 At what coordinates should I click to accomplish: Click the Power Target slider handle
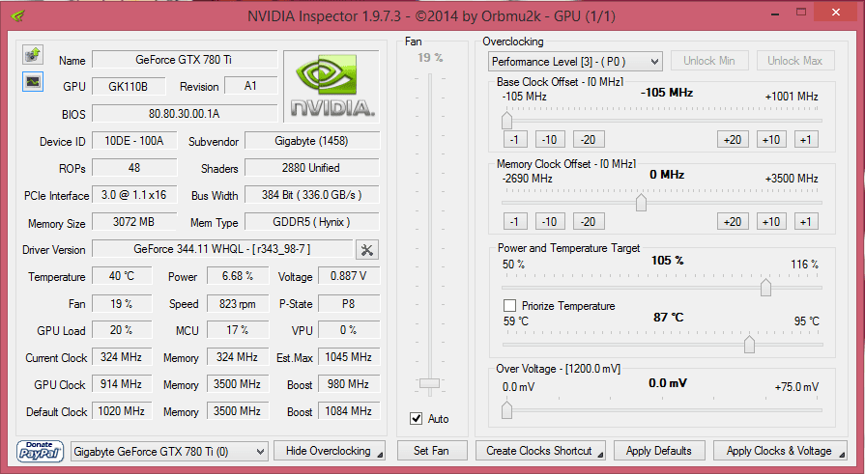click(x=765, y=287)
